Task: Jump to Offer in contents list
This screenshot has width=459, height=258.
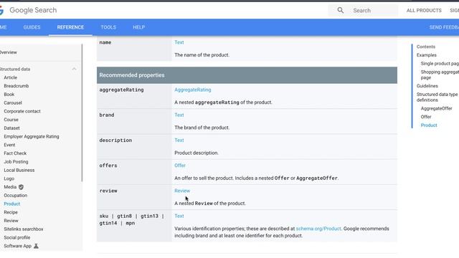Action: point(426,117)
